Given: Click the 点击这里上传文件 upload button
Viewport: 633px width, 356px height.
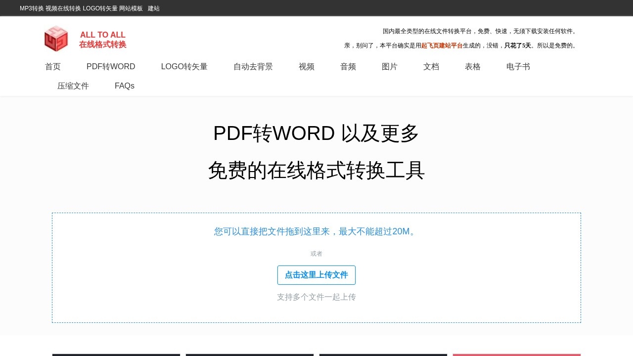Looking at the screenshot, I should [316, 275].
